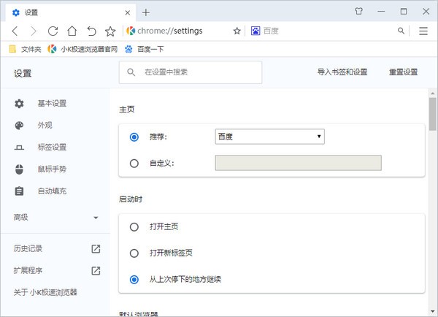Image resolution: width=438 pixels, height=317 pixels.
Task: Click the undo closed tab icon
Action: tap(91, 31)
